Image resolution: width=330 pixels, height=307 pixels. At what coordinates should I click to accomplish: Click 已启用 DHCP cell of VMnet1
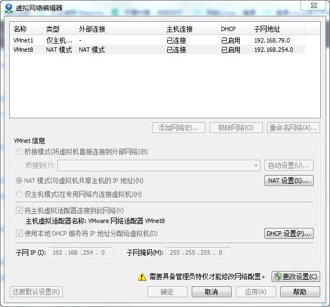point(231,40)
